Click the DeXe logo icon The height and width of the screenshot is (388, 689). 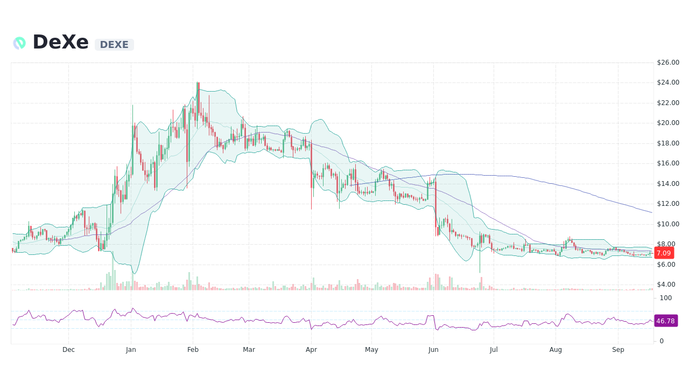pos(20,43)
